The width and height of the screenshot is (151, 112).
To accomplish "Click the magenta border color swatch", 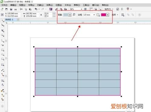I will pos(104,15).
